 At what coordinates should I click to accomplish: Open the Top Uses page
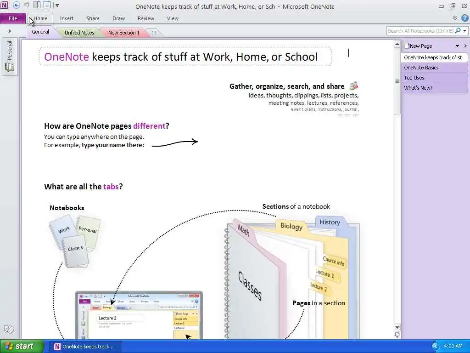(x=434, y=78)
